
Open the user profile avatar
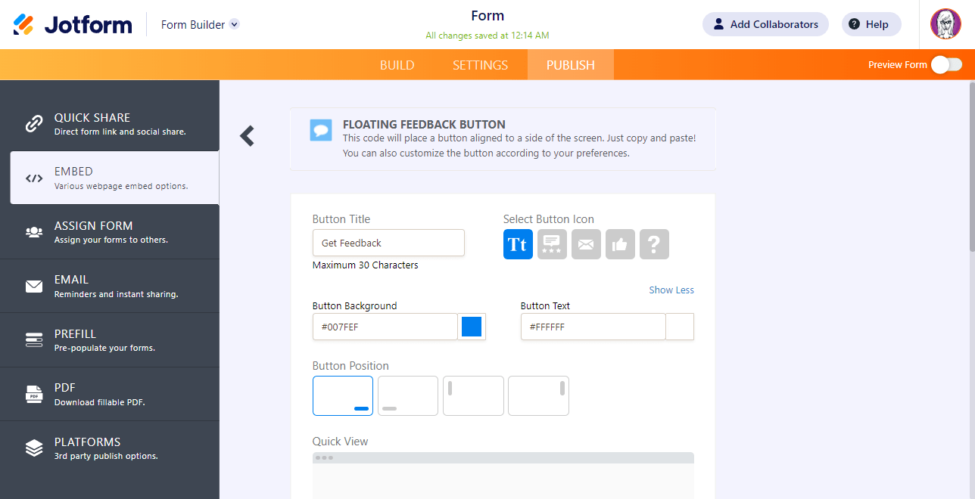(945, 24)
